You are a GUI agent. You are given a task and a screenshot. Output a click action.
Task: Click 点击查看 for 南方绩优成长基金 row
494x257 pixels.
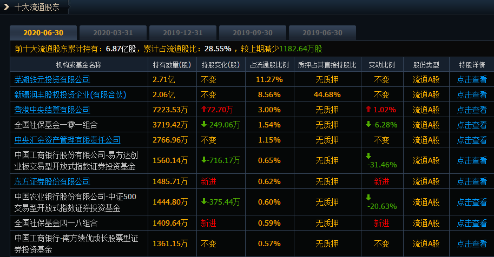pyautogui.click(x=472, y=244)
